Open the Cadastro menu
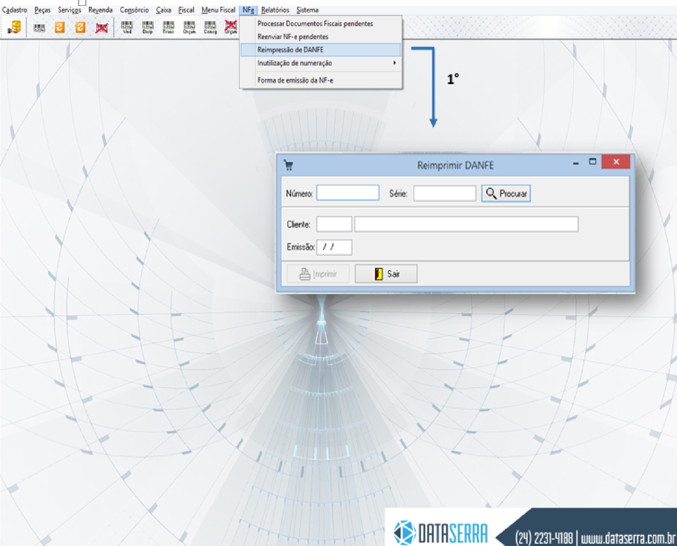 (14, 10)
